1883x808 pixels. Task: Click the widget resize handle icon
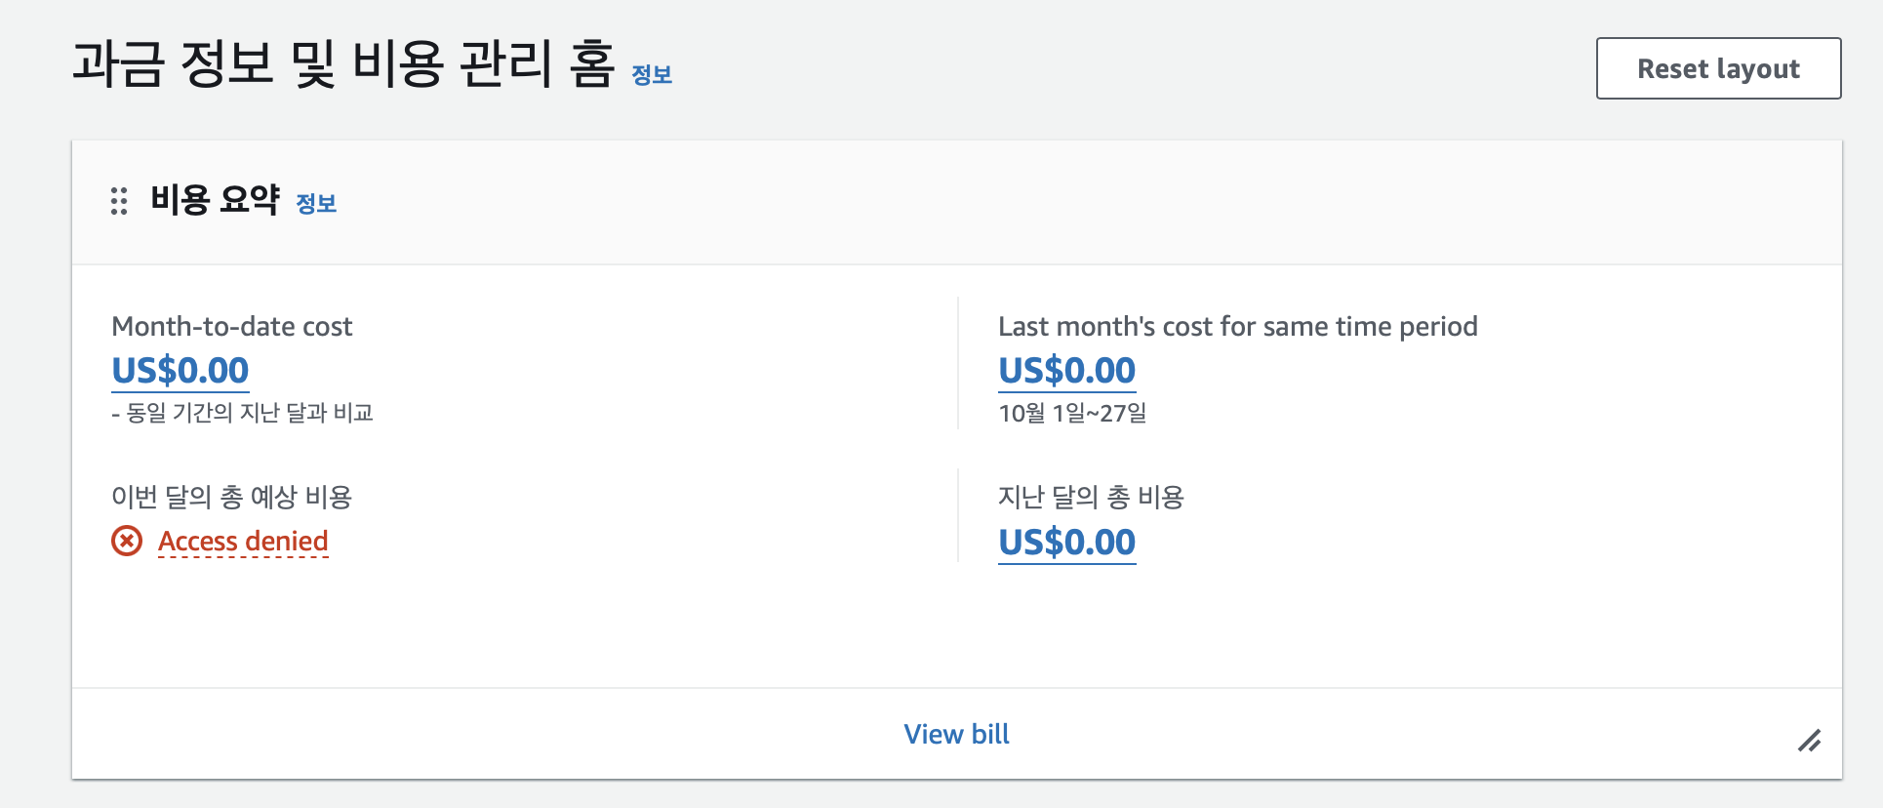click(x=1810, y=741)
